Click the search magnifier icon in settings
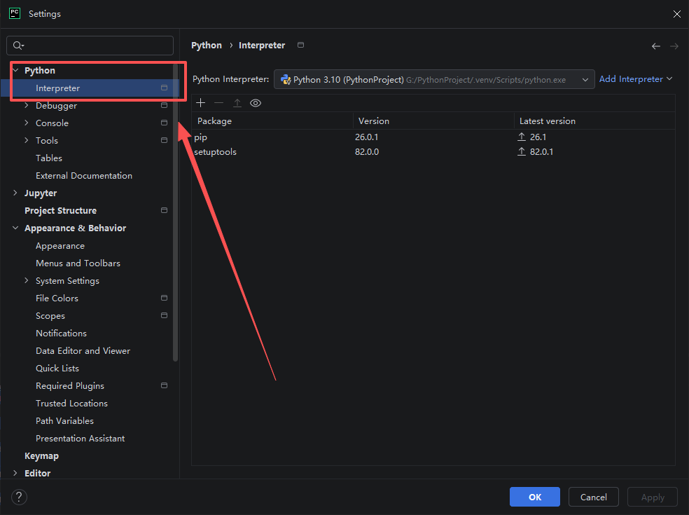 tap(18, 46)
